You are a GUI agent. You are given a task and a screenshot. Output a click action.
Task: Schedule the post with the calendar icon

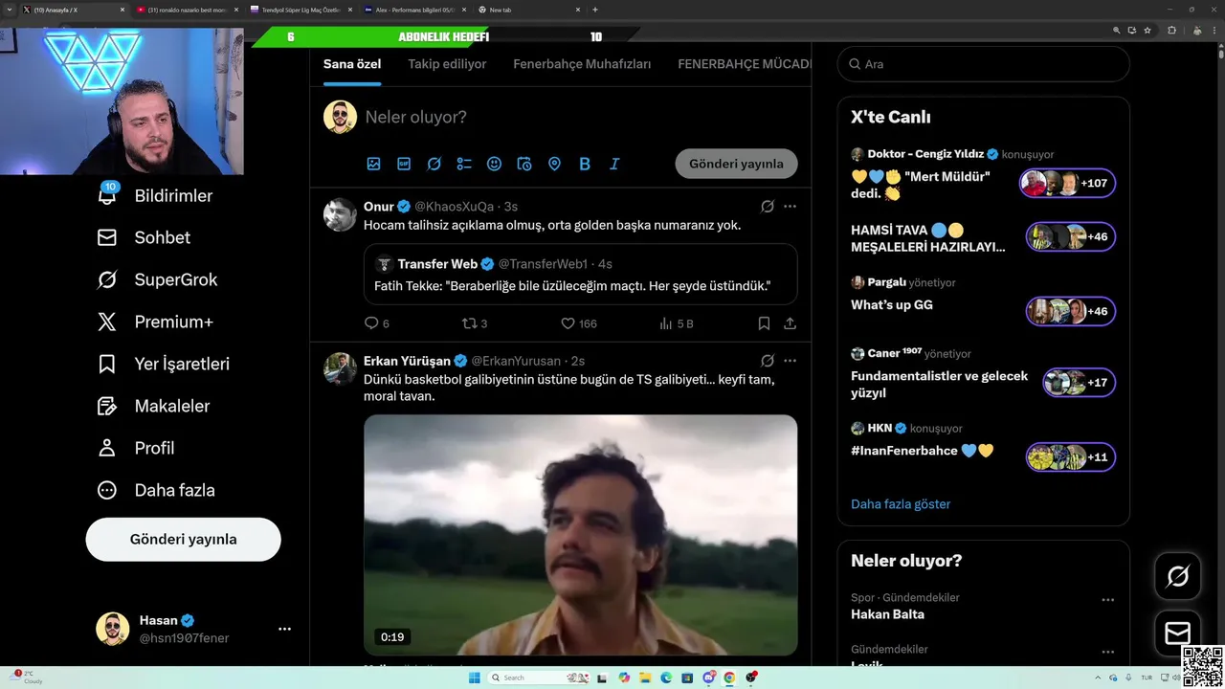(524, 164)
